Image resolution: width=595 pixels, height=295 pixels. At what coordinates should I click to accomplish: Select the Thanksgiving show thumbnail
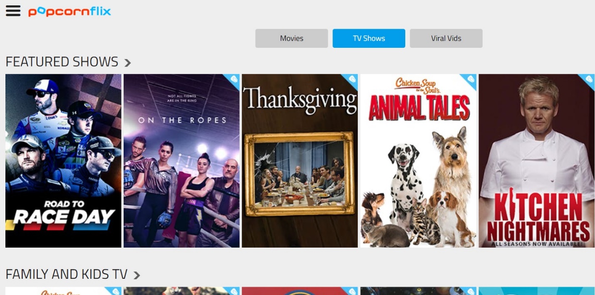[300, 161]
